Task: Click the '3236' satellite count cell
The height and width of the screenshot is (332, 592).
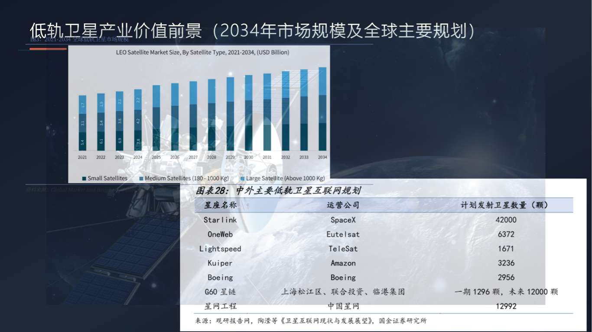Action: coord(506,263)
